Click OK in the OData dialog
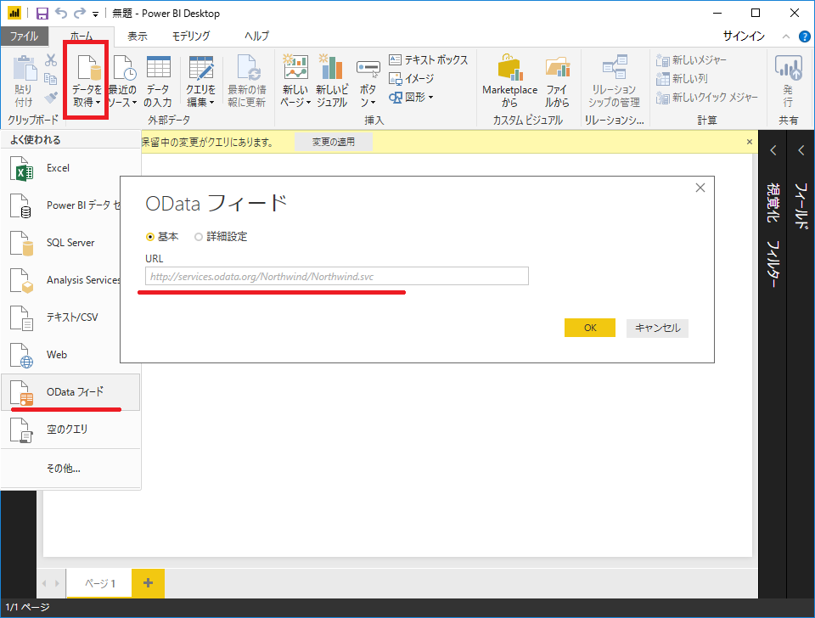Screen dimensions: 815x618 click(x=590, y=328)
